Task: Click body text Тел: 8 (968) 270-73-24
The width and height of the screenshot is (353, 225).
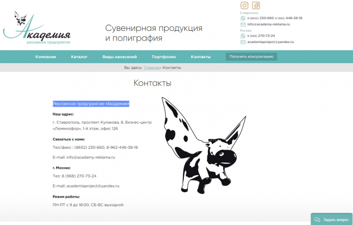Action: pos(75,176)
